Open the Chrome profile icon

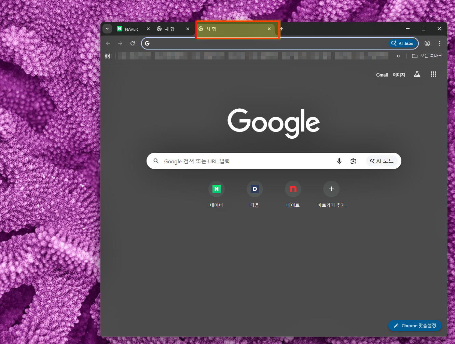(427, 43)
